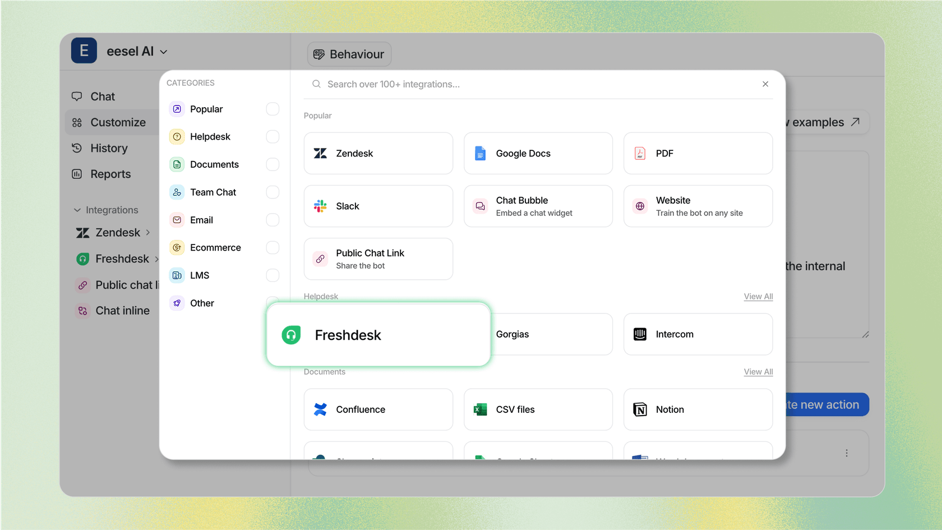Collapse the Integrations section chevron
The width and height of the screenshot is (942, 530).
tap(77, 210)
